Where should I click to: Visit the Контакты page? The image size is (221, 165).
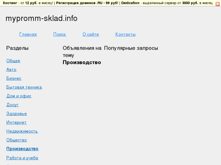coord(126,34)
